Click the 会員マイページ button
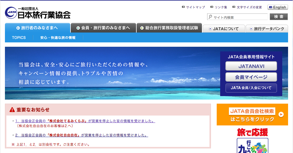 click(x=251, y=77)
